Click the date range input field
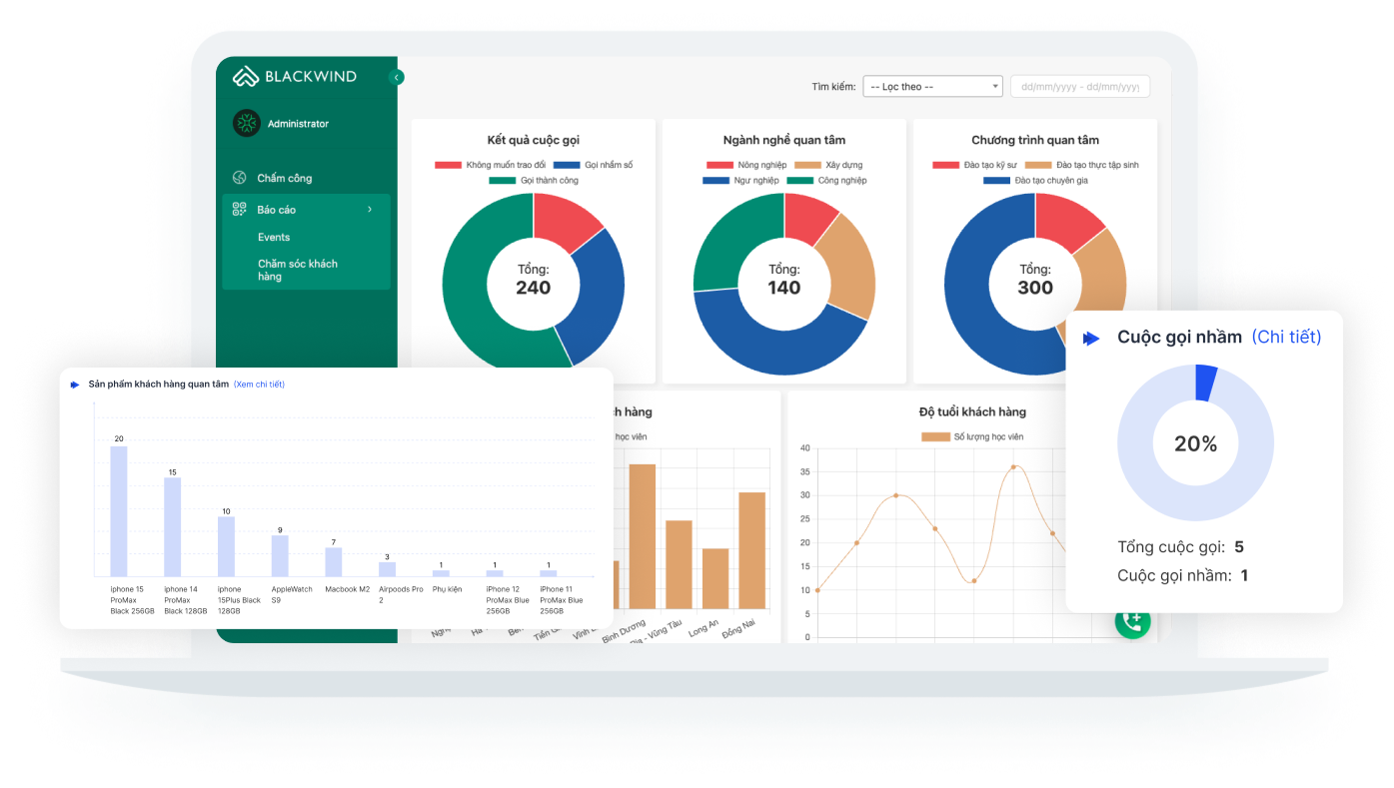 (1079, 87)
